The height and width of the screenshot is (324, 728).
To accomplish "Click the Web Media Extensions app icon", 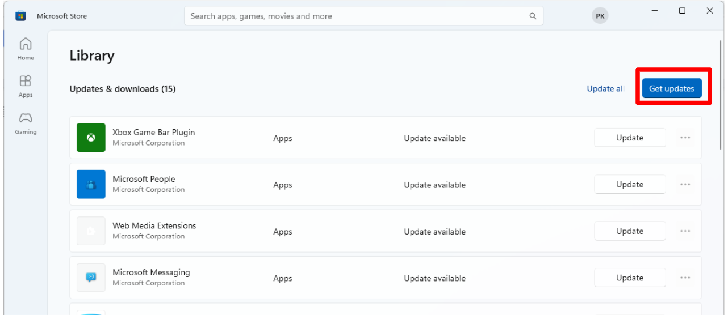I will [91, 231].
